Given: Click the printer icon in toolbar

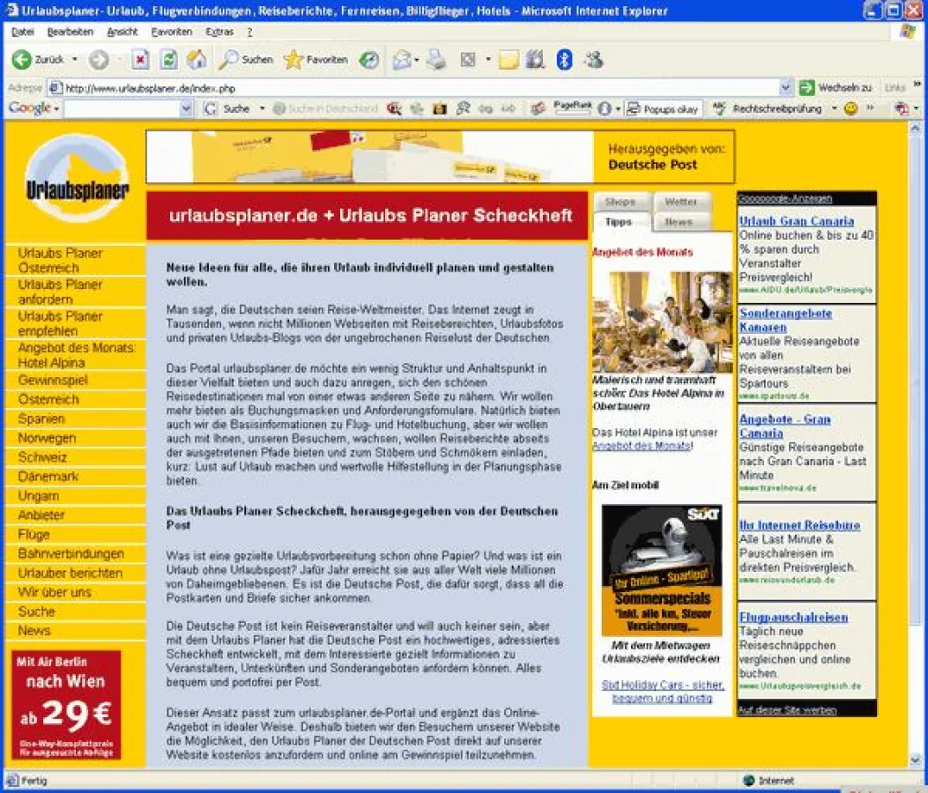Looking at the screenshot, I should [x=436, y=60].
